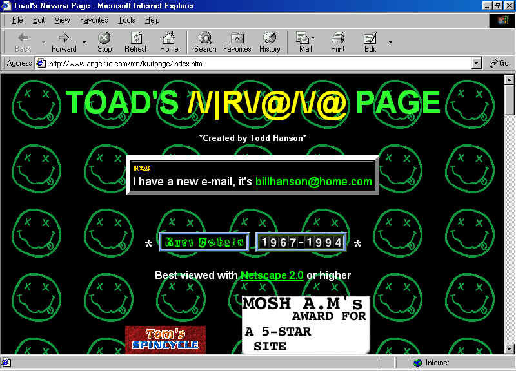Click the "Created by Todd Hanson" text
Screen dimensions: 516x371
pos(253,138)
